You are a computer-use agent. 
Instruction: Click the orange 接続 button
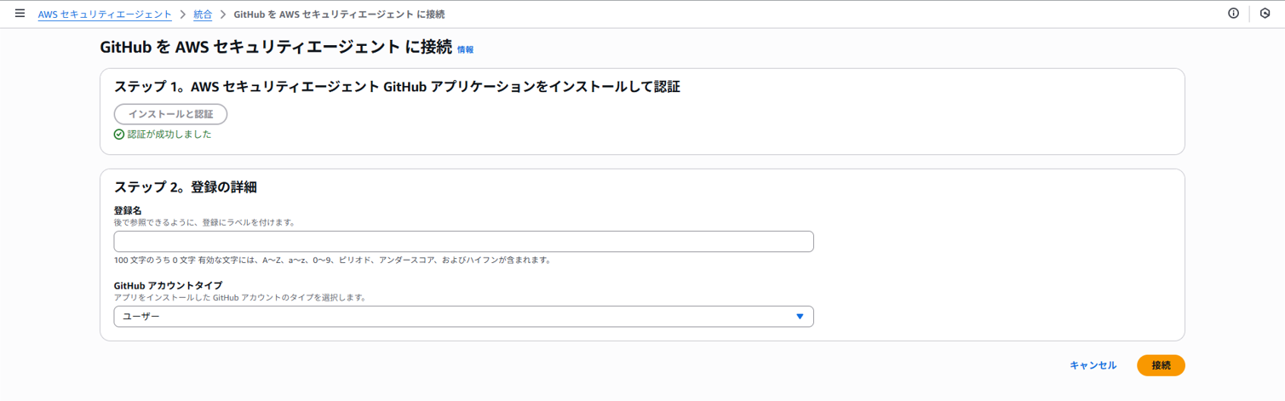coord(1161,365)
